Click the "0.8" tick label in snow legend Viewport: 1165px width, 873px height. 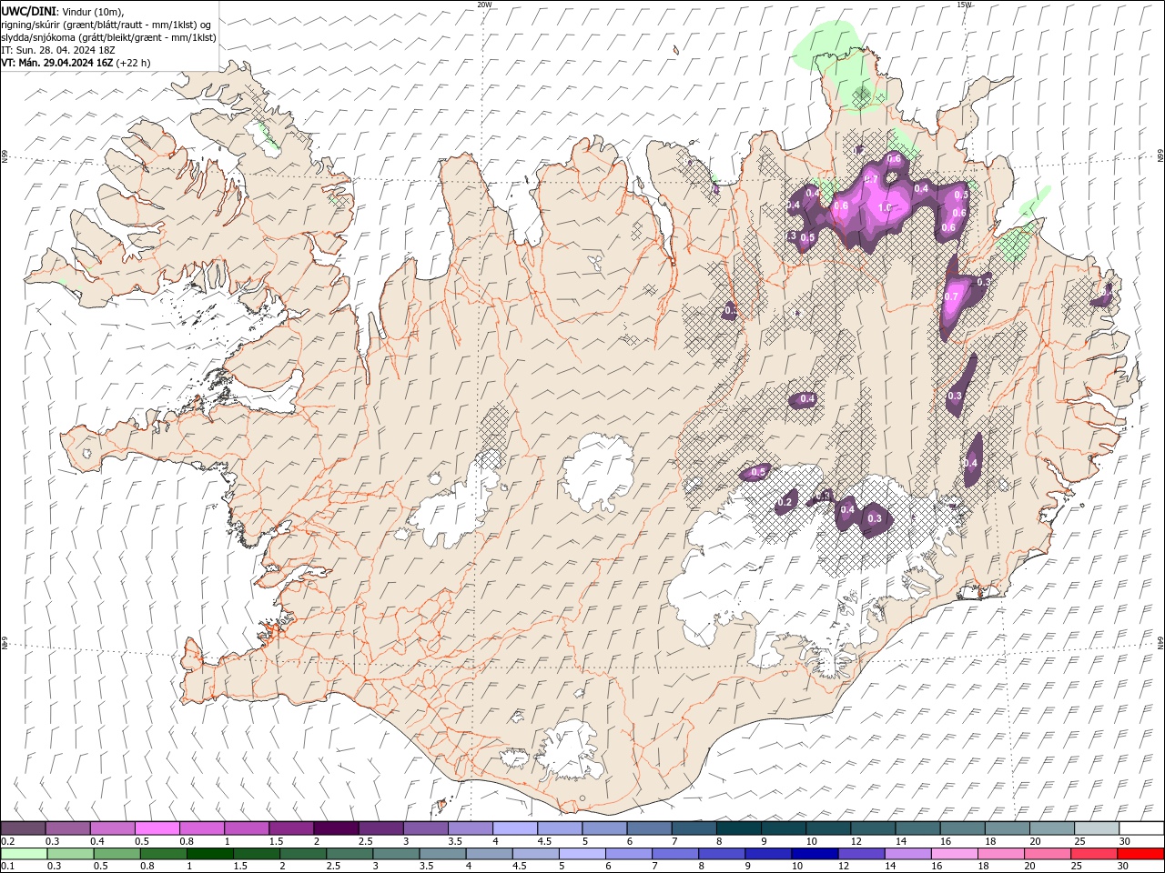coord(187,841)
